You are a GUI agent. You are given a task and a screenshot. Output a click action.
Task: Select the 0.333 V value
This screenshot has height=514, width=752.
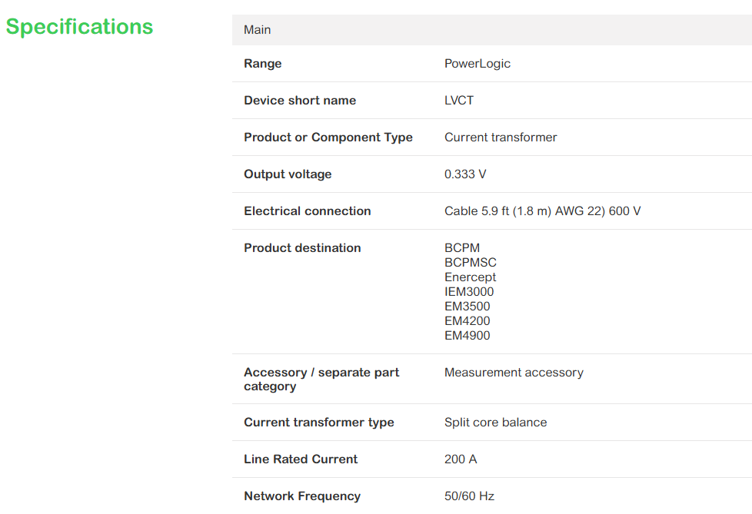[x=465, y=174]
